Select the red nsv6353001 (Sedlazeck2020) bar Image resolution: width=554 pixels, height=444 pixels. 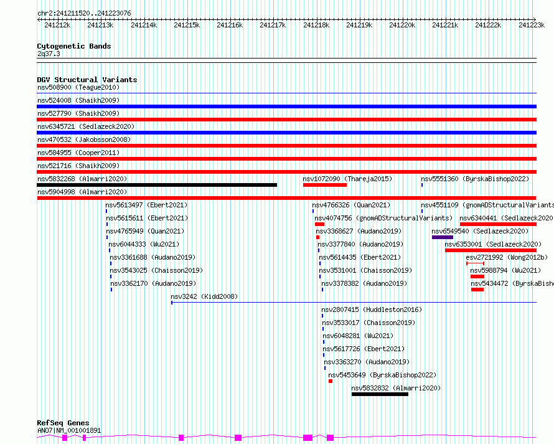(491, 250)
